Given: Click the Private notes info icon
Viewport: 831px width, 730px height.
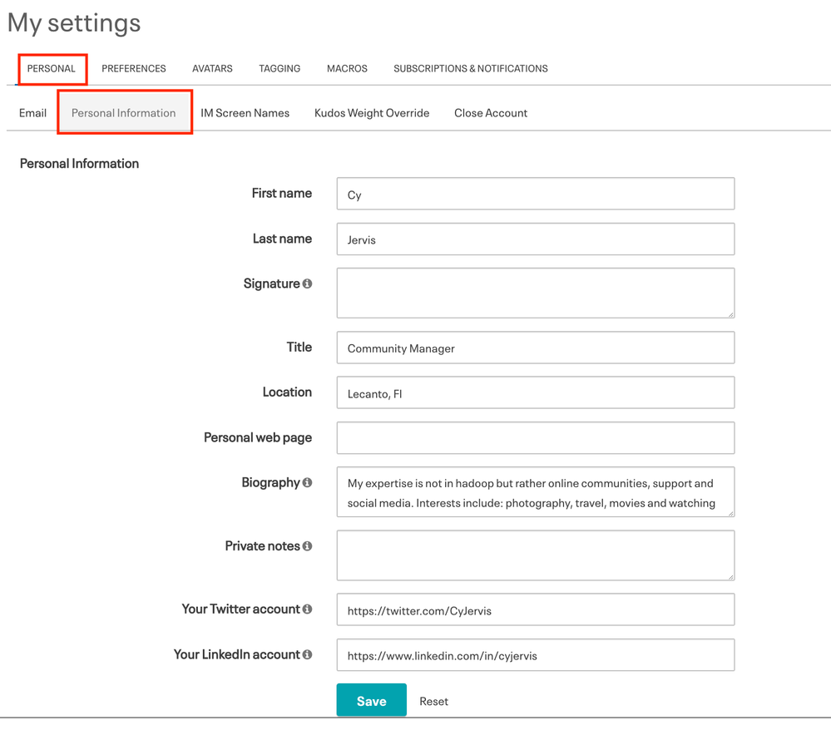Looking at the screenshot, I should (307, 546).
